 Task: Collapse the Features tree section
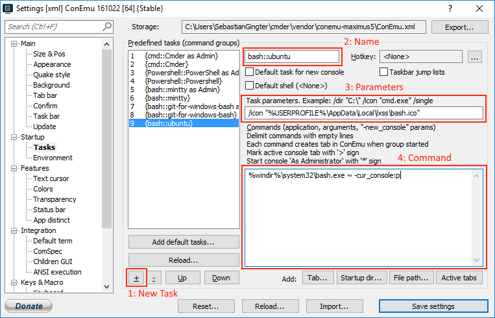(x=16, y=168)
